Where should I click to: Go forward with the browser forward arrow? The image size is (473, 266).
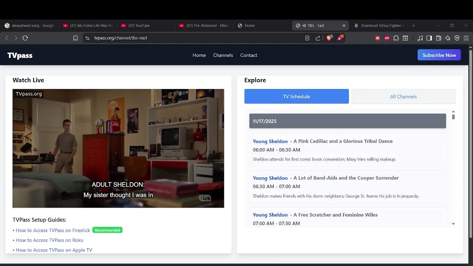click(16, 38)
